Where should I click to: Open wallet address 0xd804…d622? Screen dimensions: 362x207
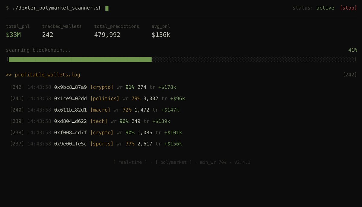[x=70, y=121]
